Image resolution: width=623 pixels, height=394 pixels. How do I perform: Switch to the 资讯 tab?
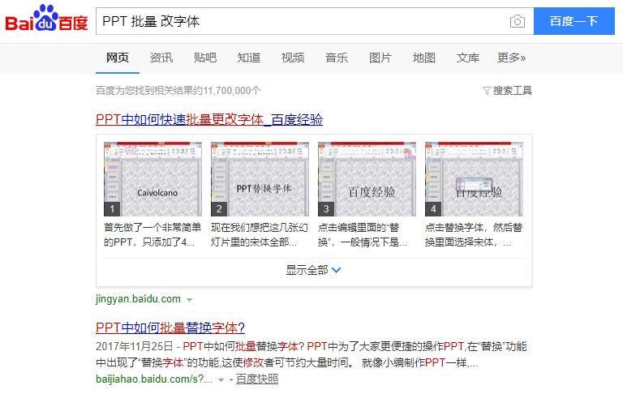161,58
